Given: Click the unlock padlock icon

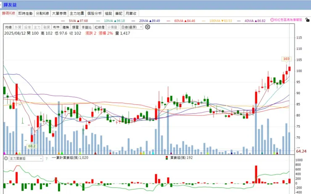Looking at the screenshot, I should coord(307,20).
